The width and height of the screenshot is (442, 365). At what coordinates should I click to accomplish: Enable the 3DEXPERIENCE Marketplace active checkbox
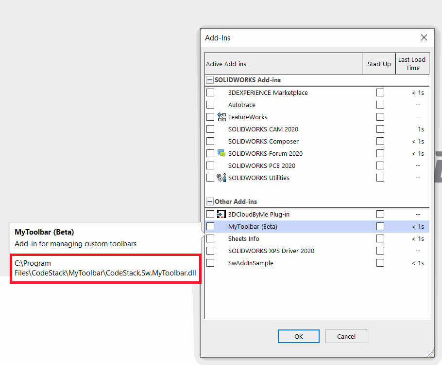coord(210,92)
